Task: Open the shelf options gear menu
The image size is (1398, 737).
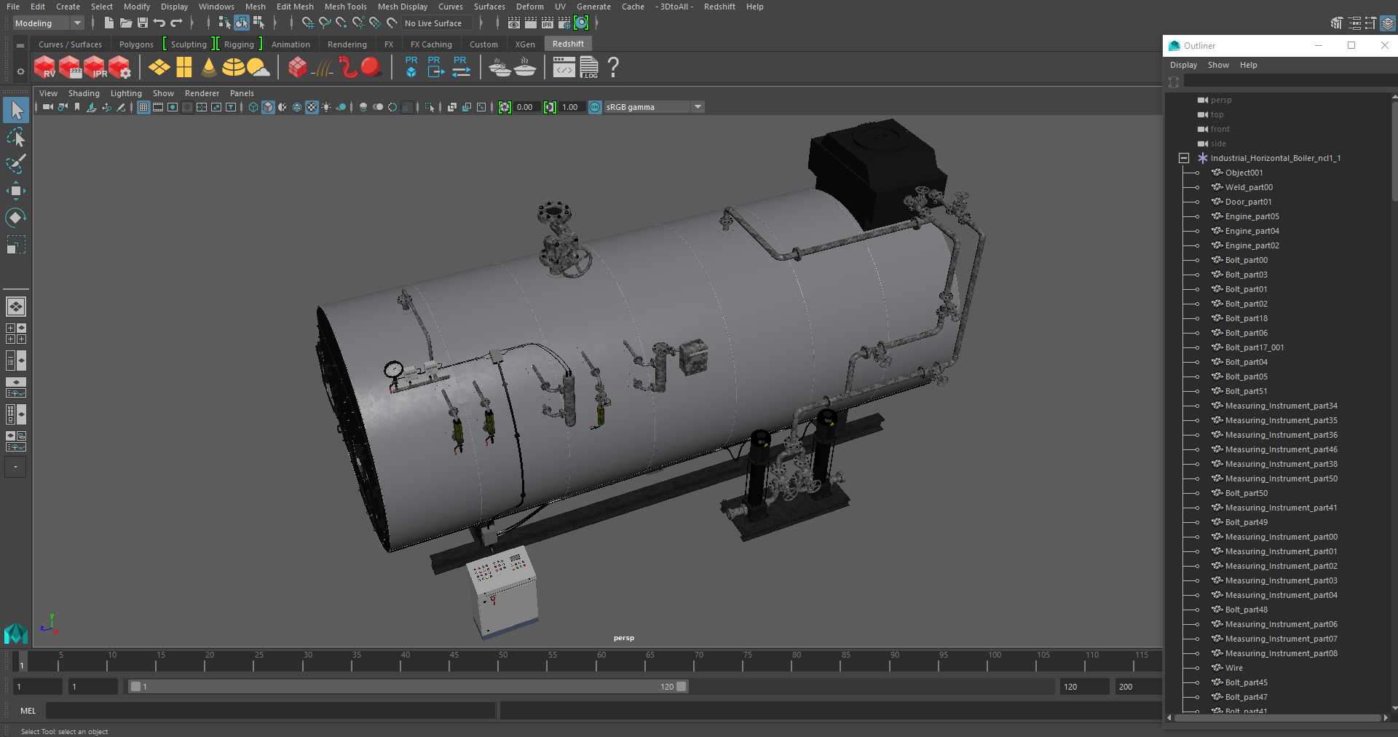Action: click(20, 71)
